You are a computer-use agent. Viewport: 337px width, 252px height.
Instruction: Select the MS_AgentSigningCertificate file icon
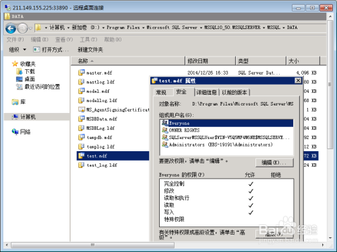[x=82, y=110]
